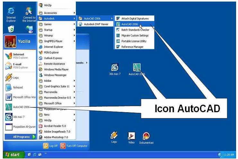
Task: Open Migrate Custom Settings
Action: (x=134, y=36)
